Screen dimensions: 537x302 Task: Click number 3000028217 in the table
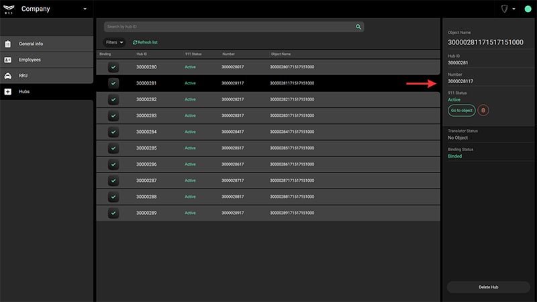[232, 99]
